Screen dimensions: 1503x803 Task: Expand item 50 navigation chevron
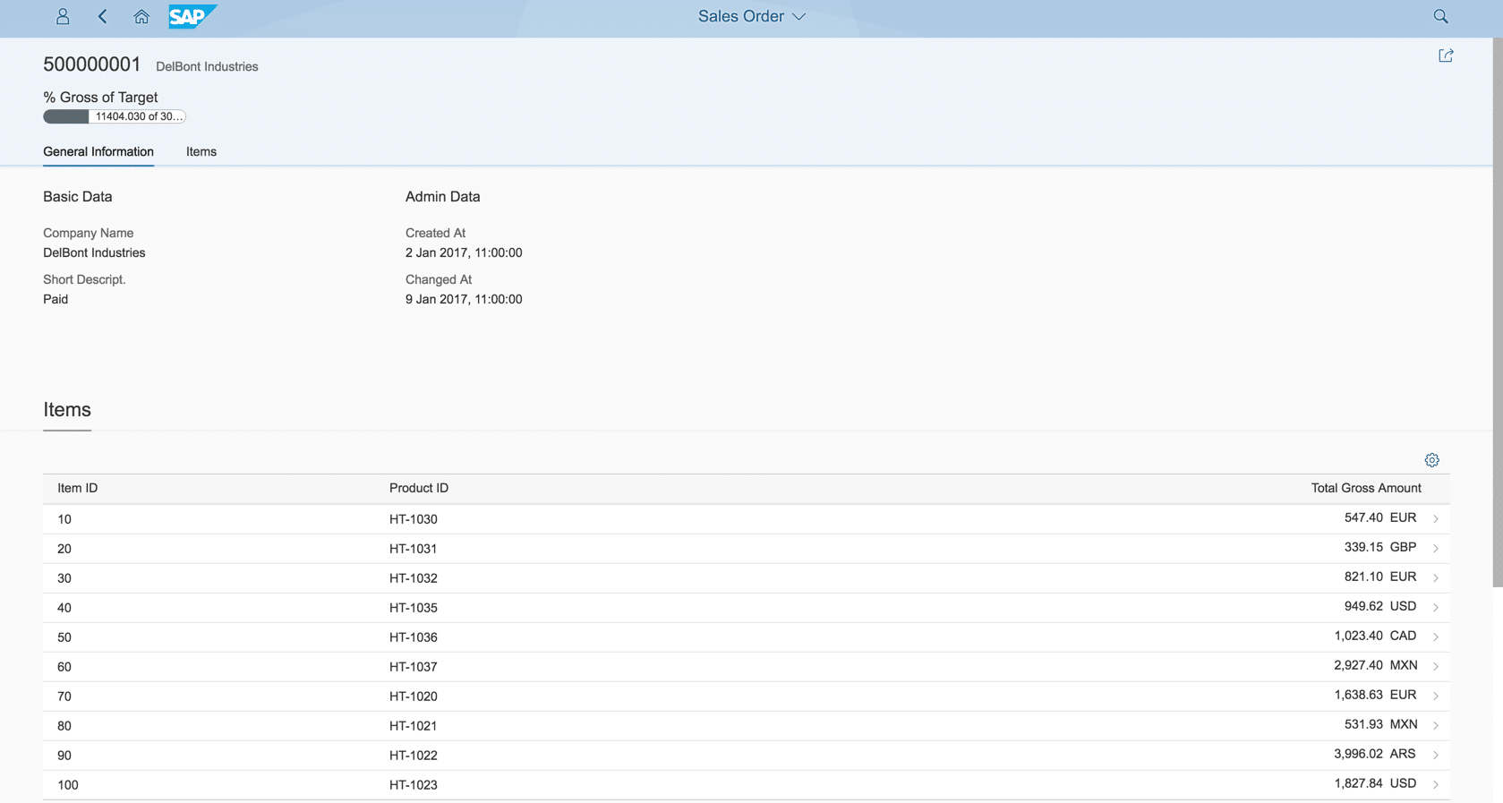[x=1435, y=637]
